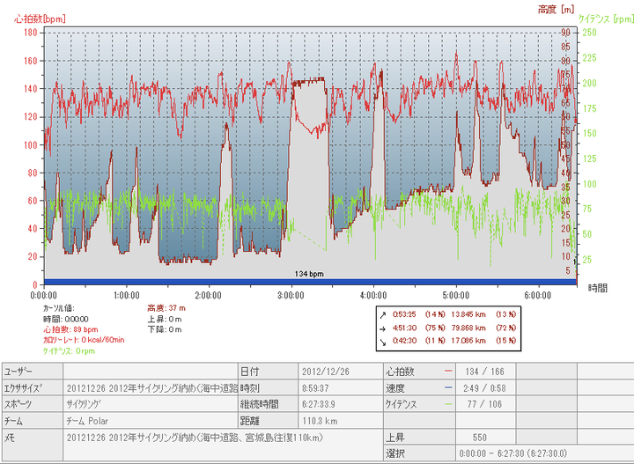The height and width of the screenshot is (464, 634).
Task: Click the ユーザー row label
Action: point(18,372)
